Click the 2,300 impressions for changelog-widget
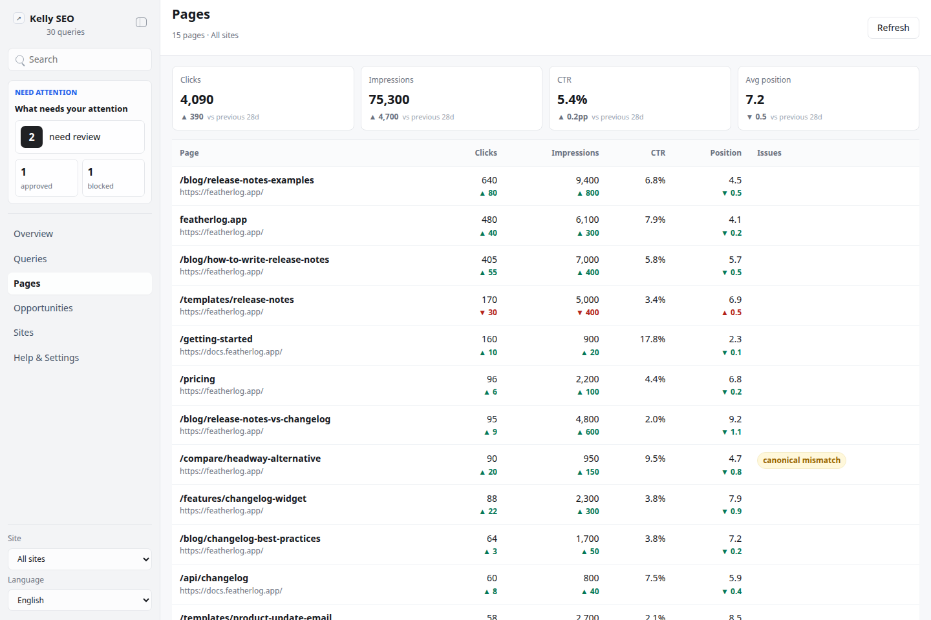 tap(587, 499)
